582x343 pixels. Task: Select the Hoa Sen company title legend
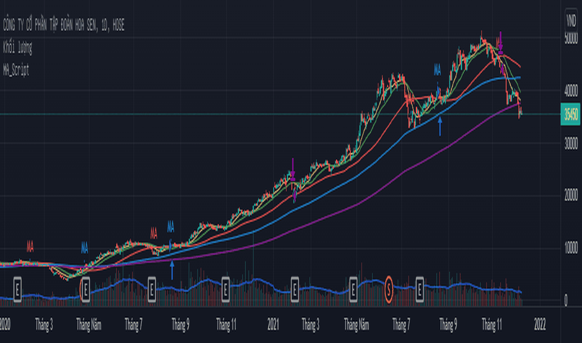(x=64, y=25)
